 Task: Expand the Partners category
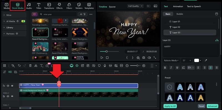click(14, 34)
